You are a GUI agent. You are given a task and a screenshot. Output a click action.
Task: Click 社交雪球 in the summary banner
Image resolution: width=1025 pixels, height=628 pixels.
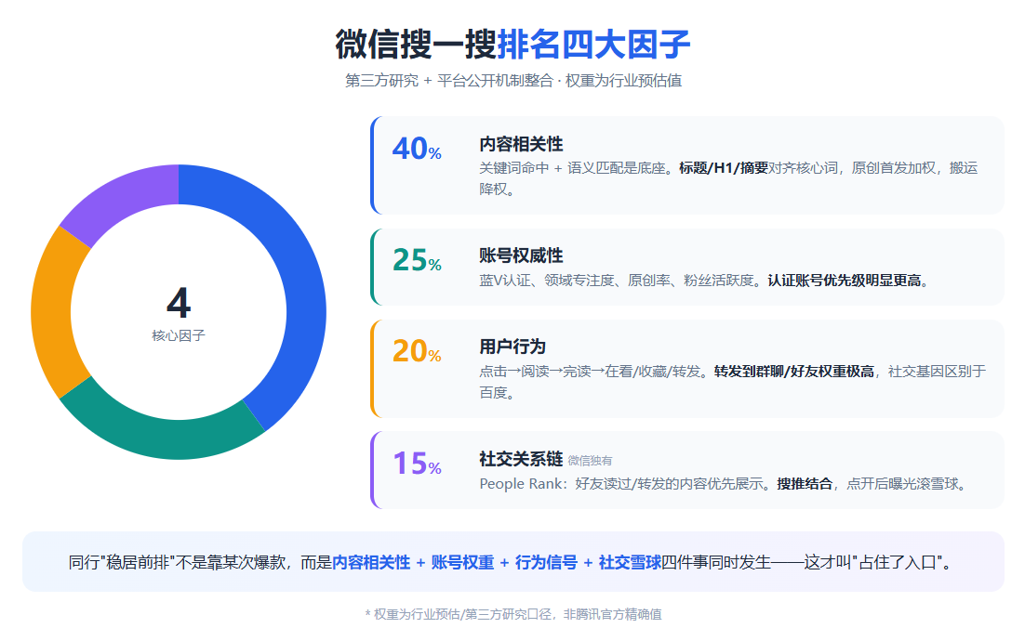click(631, 562)
